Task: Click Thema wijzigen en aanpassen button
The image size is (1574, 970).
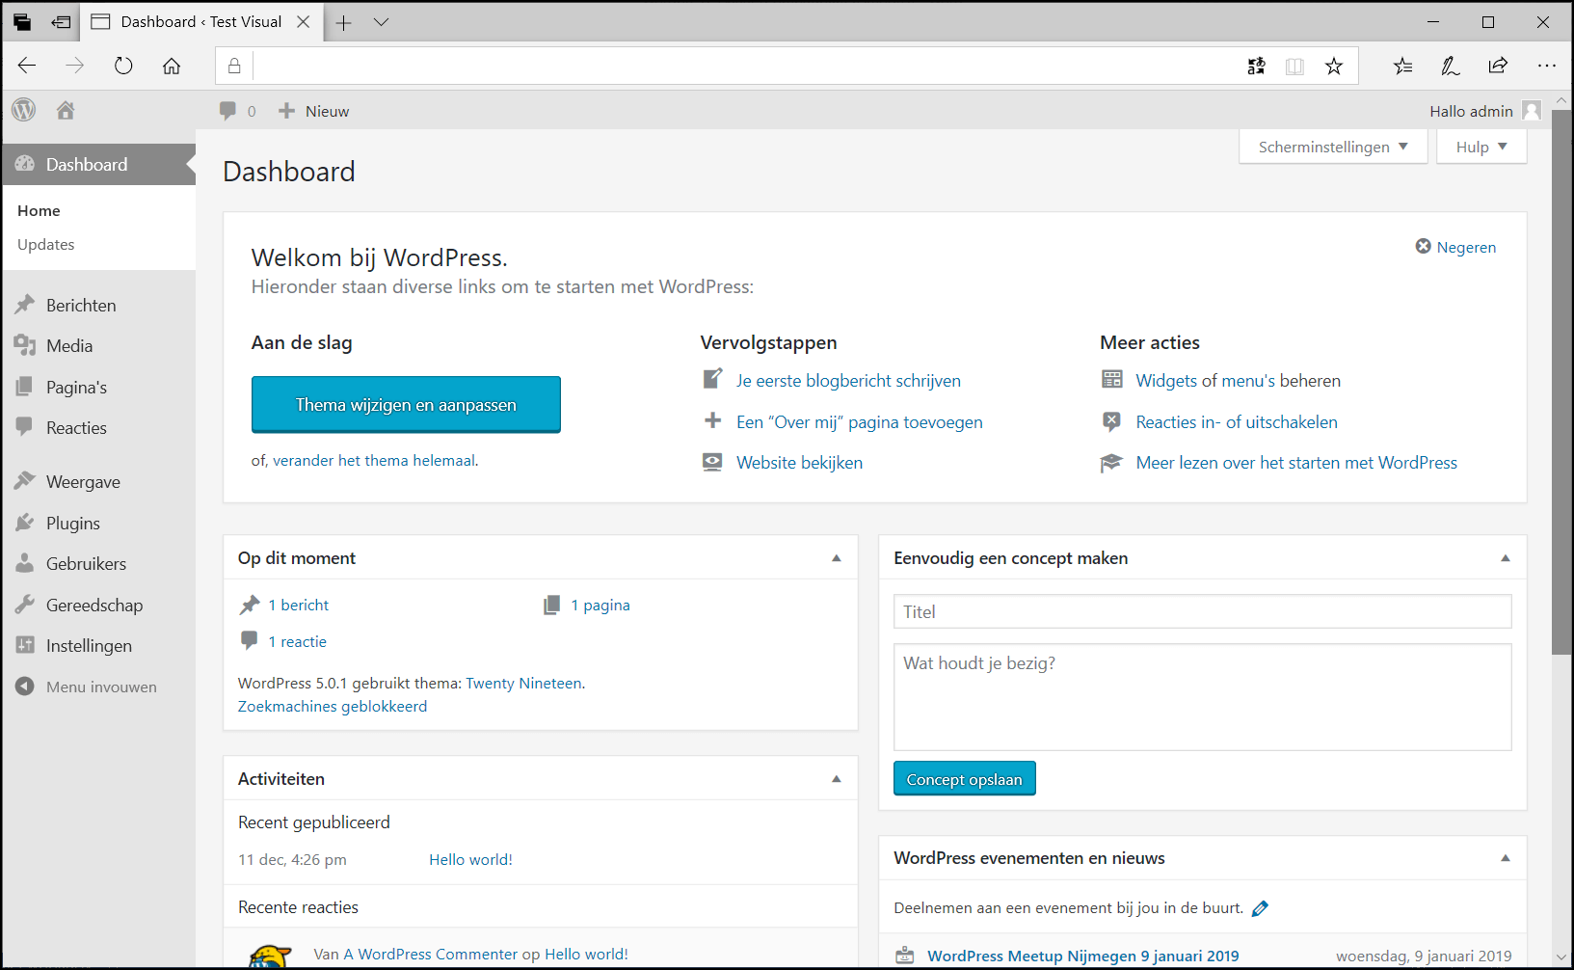Action: pyautogui.click(x=406, y=404)
